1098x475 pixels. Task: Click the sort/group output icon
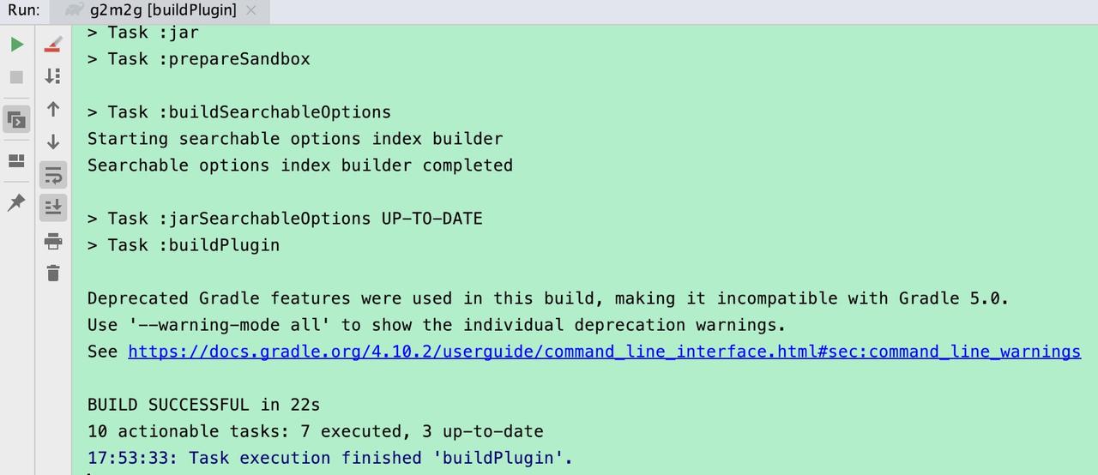53,76
